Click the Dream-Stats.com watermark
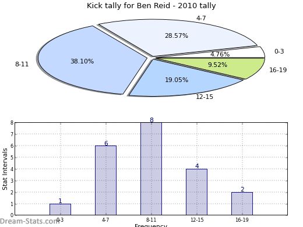Viewport: 303px width, 227px height. [x=30, y=221]
